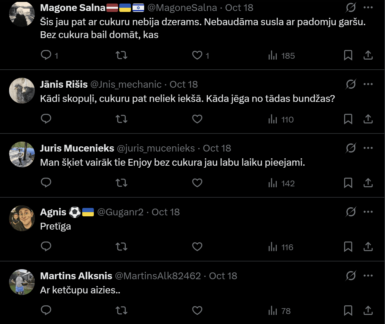Reply to Magone Salna's tweet
Viewport: 385px width, 324px height.
tap(46, 55)
